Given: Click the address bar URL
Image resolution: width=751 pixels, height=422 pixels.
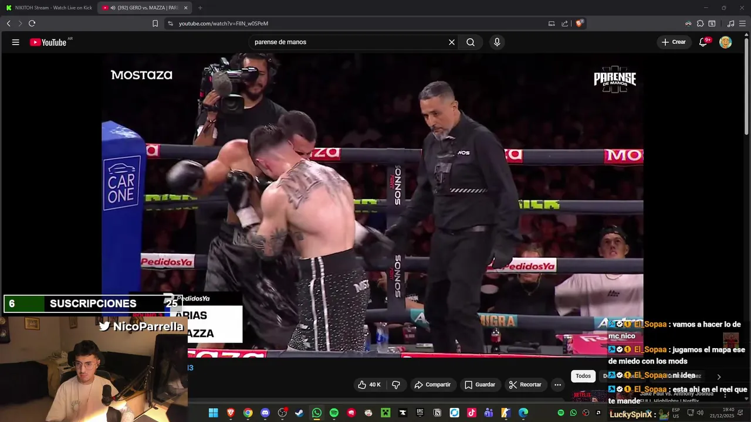Looking at the screenshot, I should pyautogui.click(x=224, y=23).
